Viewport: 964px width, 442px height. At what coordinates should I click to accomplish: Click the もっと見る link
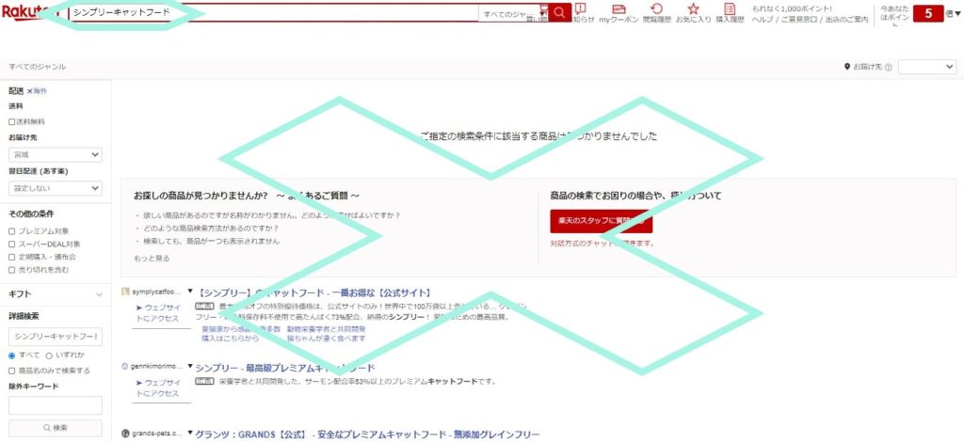[152, 258]
